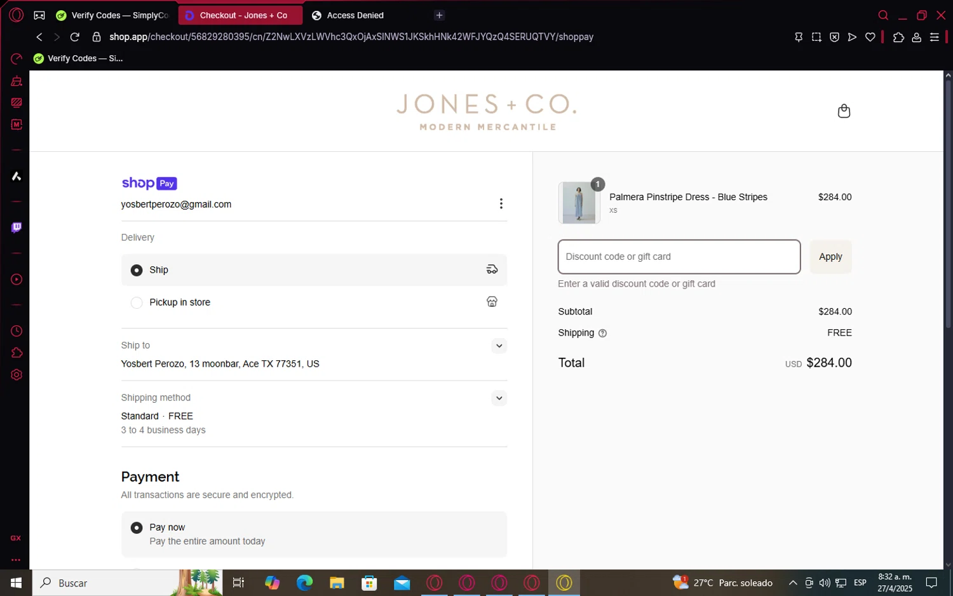Open search in tabs magnifier

(x=883, y=15)
